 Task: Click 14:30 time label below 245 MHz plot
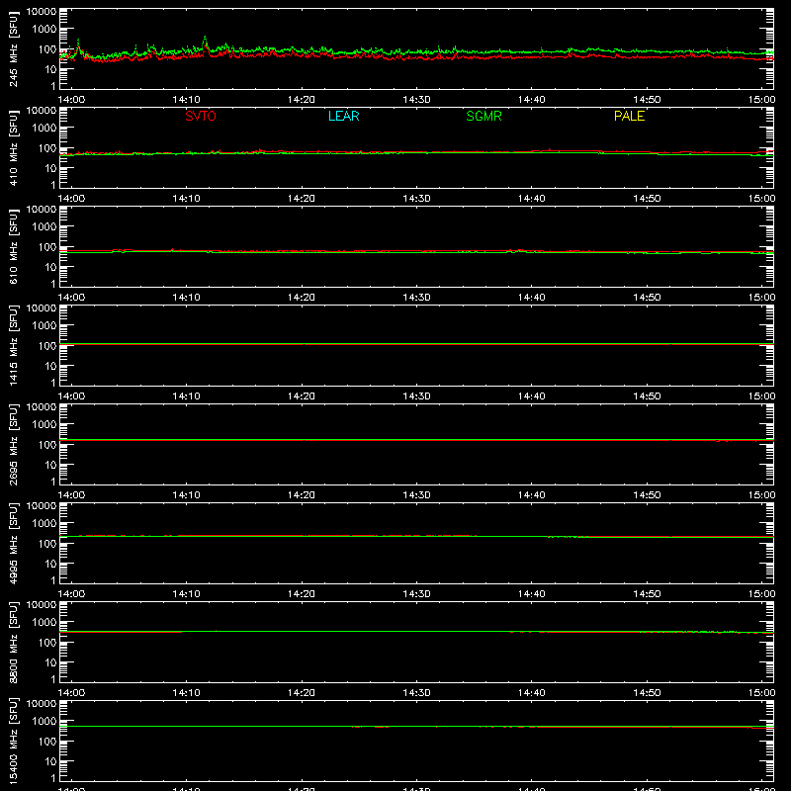416,100
